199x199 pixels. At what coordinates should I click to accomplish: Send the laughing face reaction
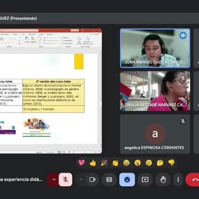pos(126,162)
